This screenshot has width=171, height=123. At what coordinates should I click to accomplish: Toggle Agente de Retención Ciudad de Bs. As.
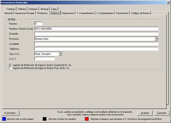pos(10,65)
